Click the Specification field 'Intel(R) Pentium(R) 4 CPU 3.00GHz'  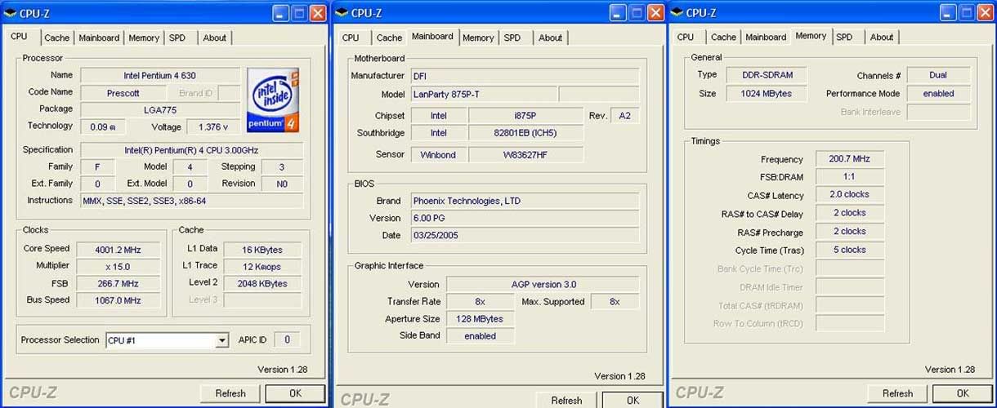coord(191,150)
